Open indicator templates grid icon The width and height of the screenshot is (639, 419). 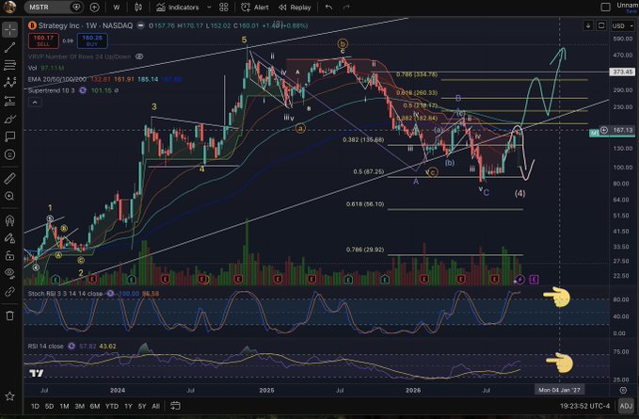(x=223, y=7)
